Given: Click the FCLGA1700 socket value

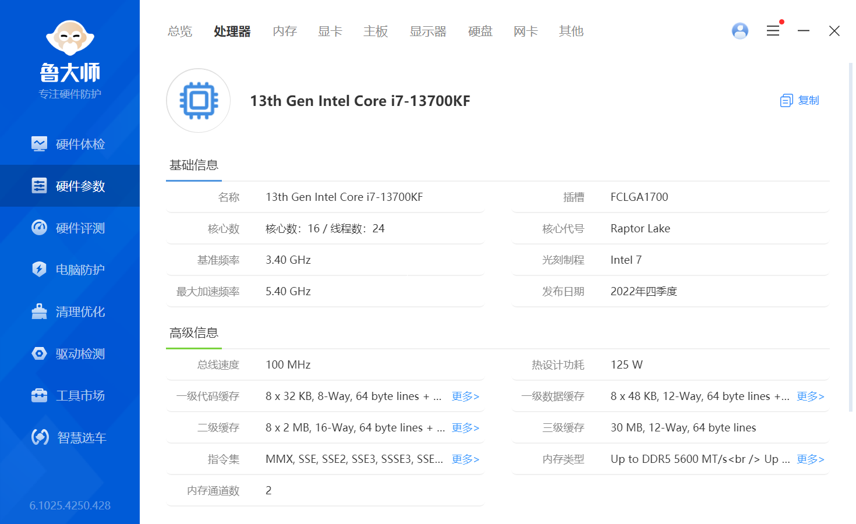Looking at the screenshot, I should (x=639, y=197).
